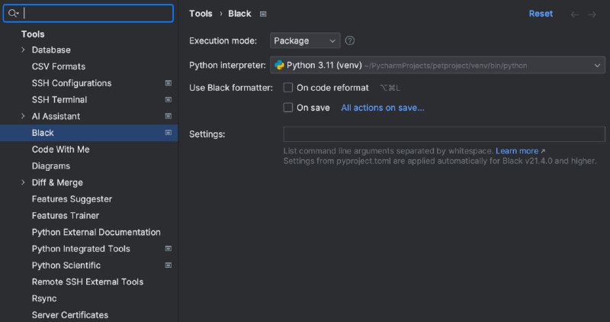Select the Database settings entry

51,50
